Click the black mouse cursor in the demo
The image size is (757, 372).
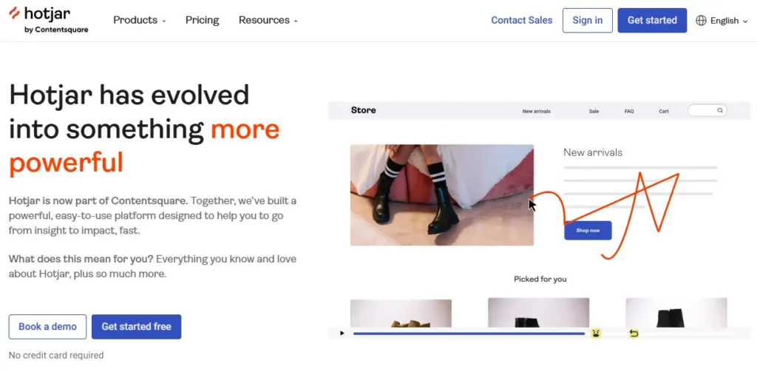[532, 205]
